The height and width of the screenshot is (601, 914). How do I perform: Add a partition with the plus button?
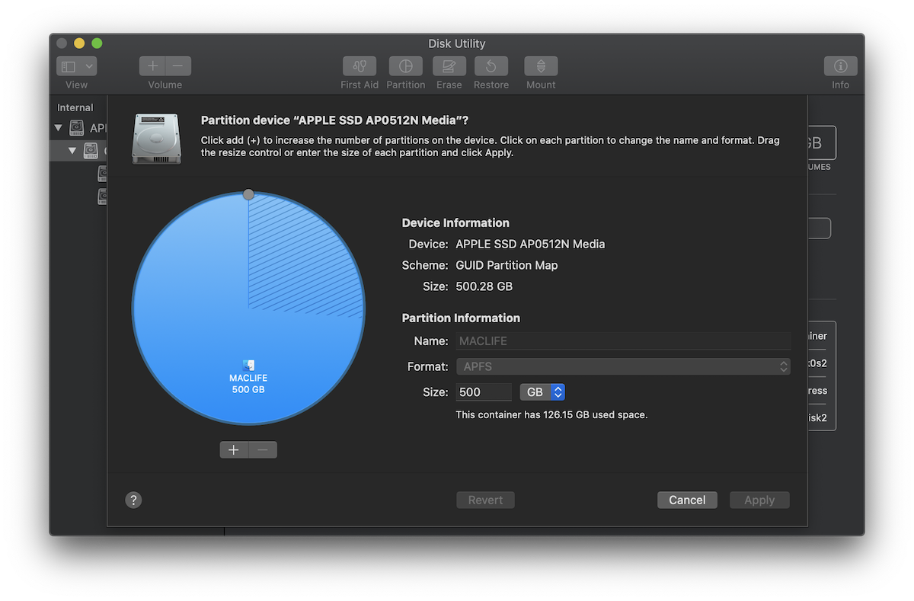click(234, 449)
